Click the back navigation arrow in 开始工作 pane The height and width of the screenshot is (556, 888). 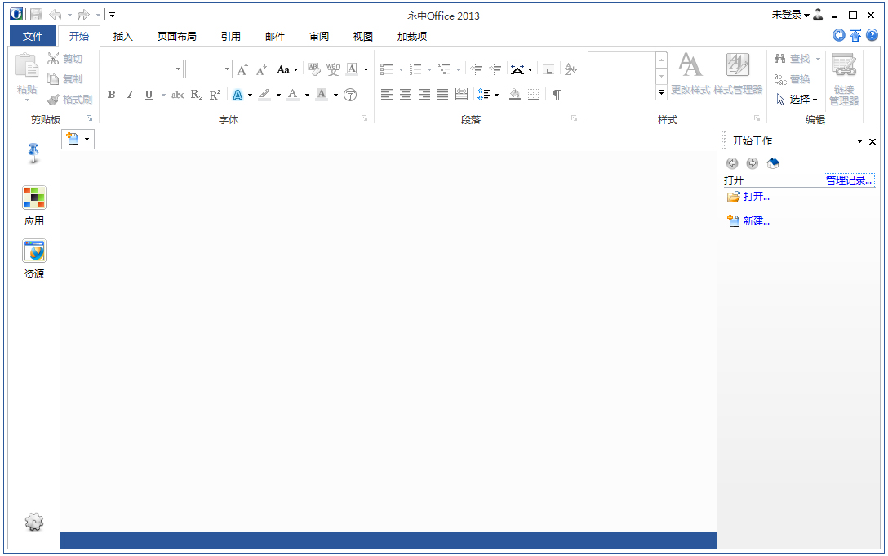point(732,163)
